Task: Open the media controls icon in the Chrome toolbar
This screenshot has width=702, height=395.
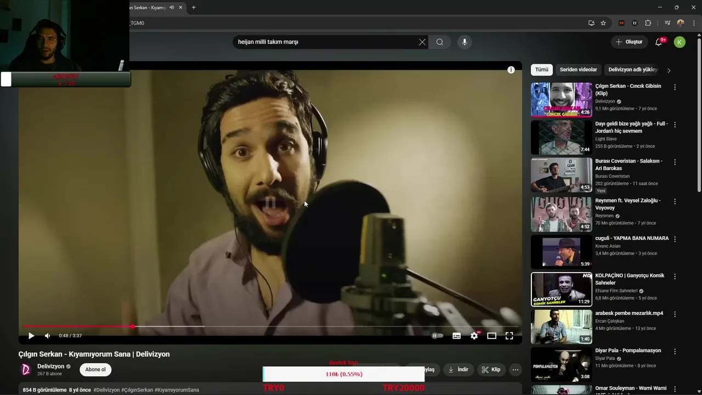Action: point(667,23)
